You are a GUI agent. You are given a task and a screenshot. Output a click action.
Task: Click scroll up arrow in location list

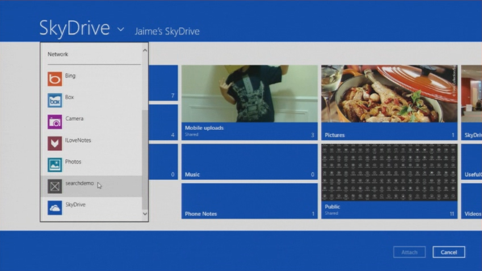pos(145,50)
